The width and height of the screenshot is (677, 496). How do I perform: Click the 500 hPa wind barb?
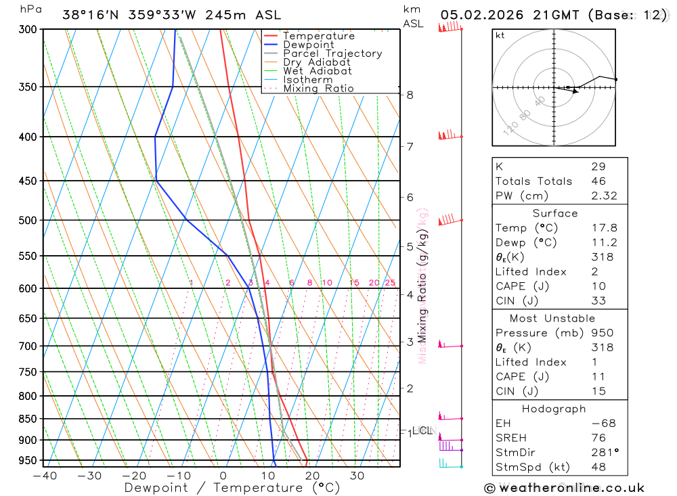(x=450, y=219)
